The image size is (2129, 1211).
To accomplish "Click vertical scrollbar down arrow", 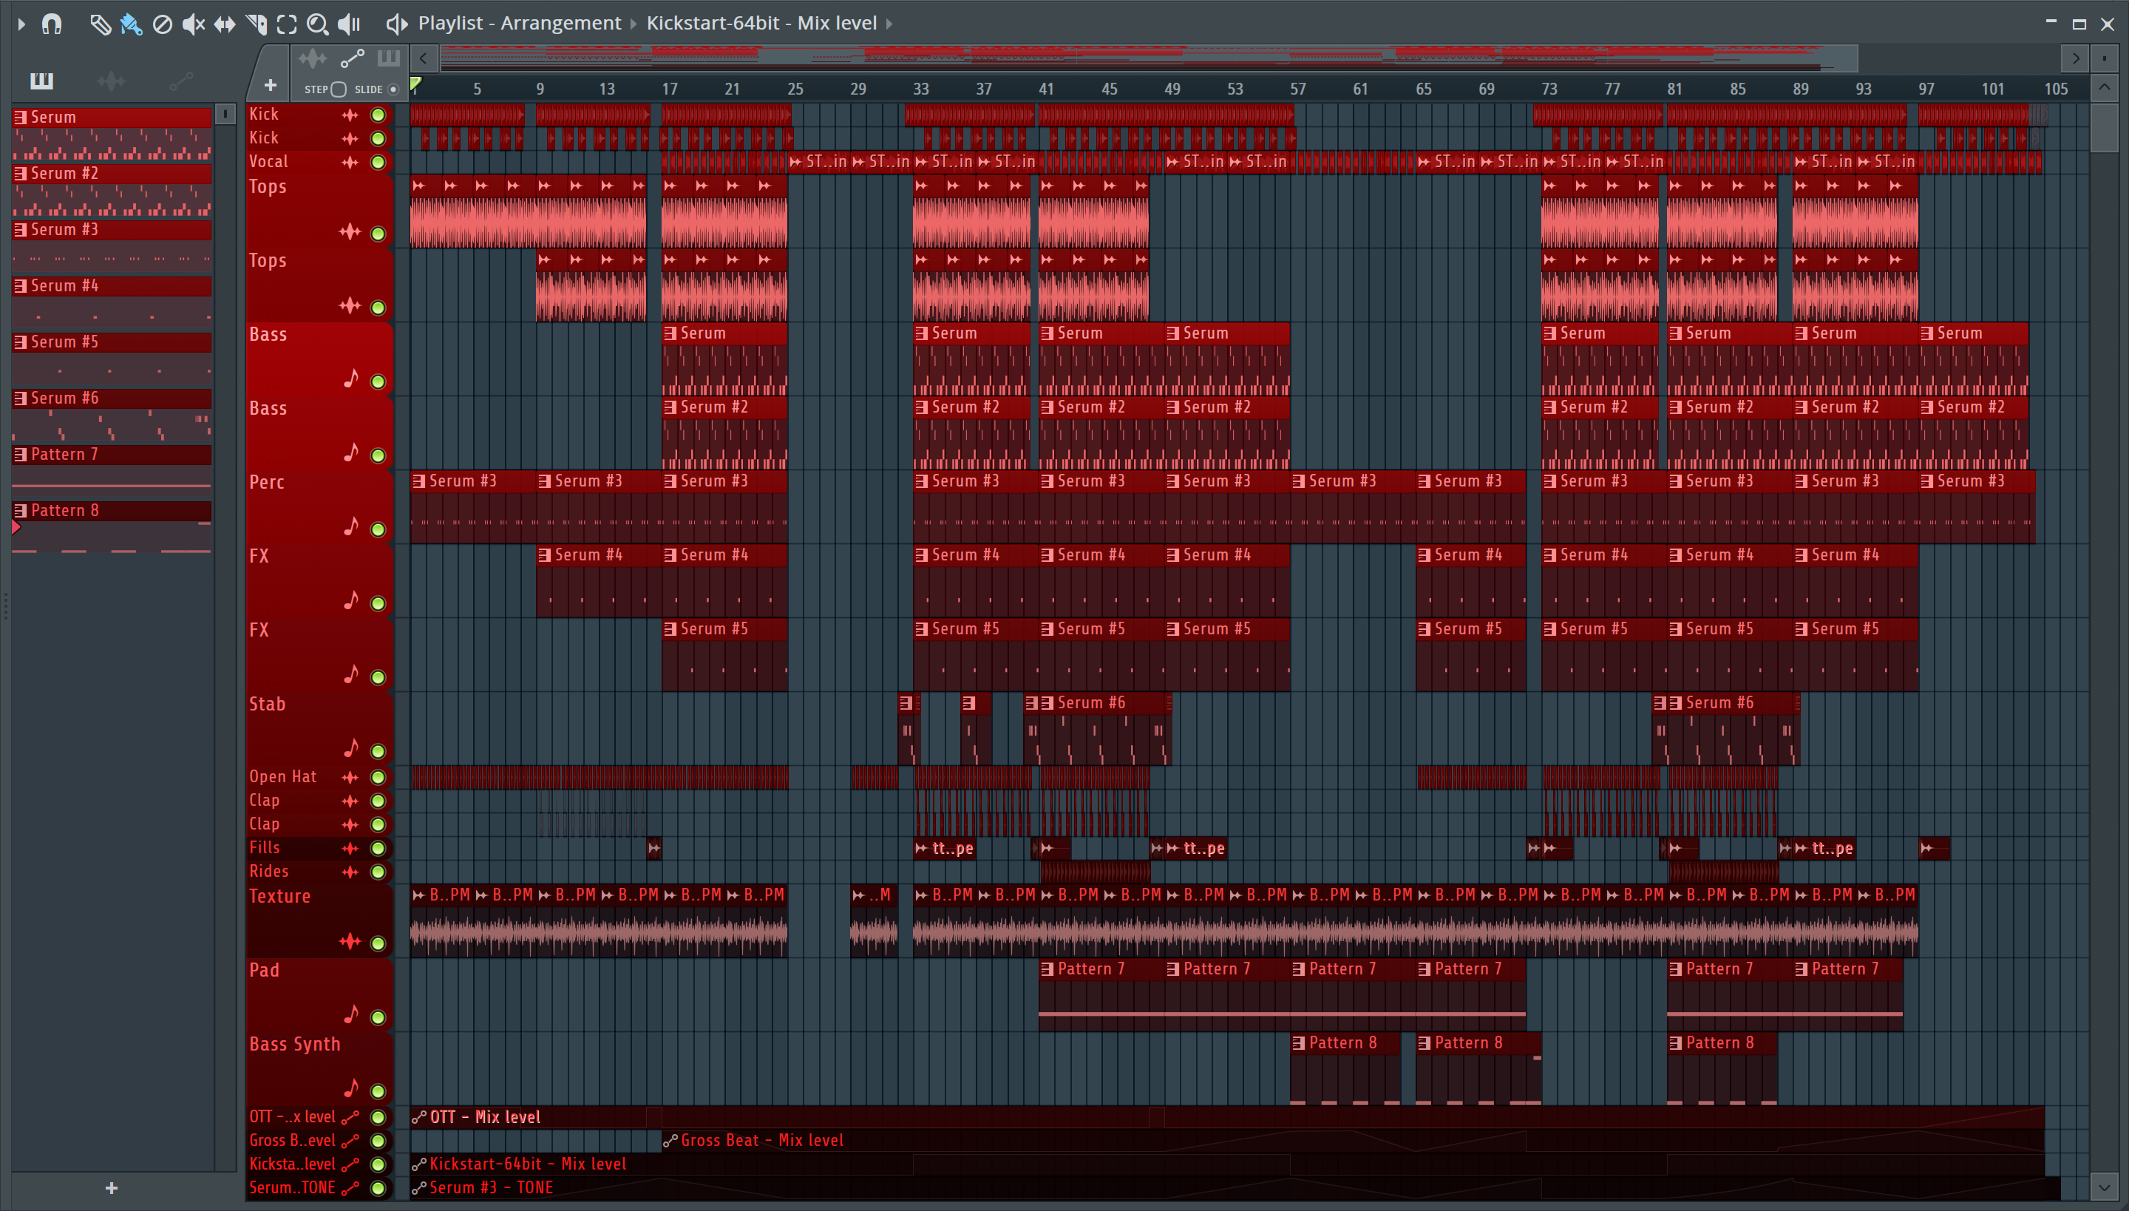I will pos(2104,1187).
